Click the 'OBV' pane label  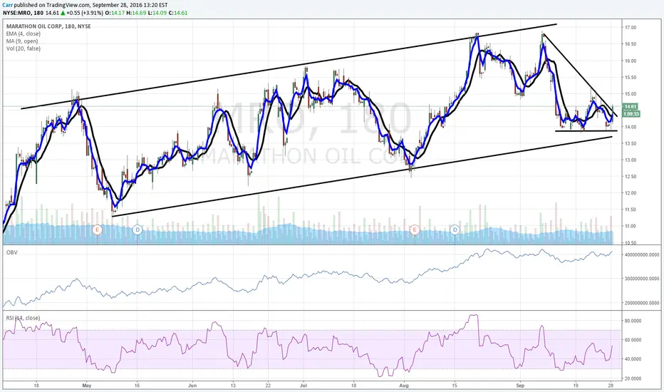[x=11, y=252]
